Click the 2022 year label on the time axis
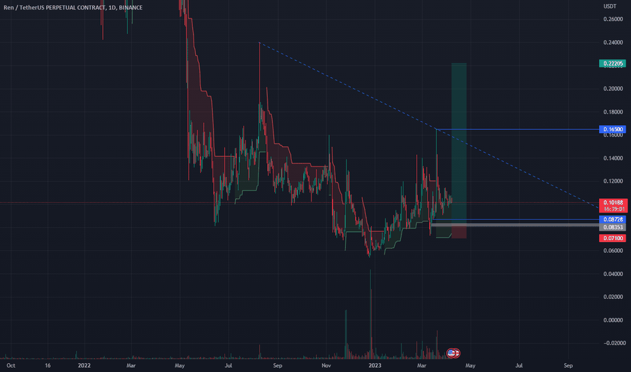The width and height of the screenshot is (631, 372). click(84, 365)
